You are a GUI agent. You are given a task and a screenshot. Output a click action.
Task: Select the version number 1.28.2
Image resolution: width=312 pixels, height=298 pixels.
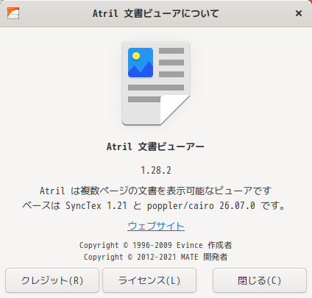point(156,170)
